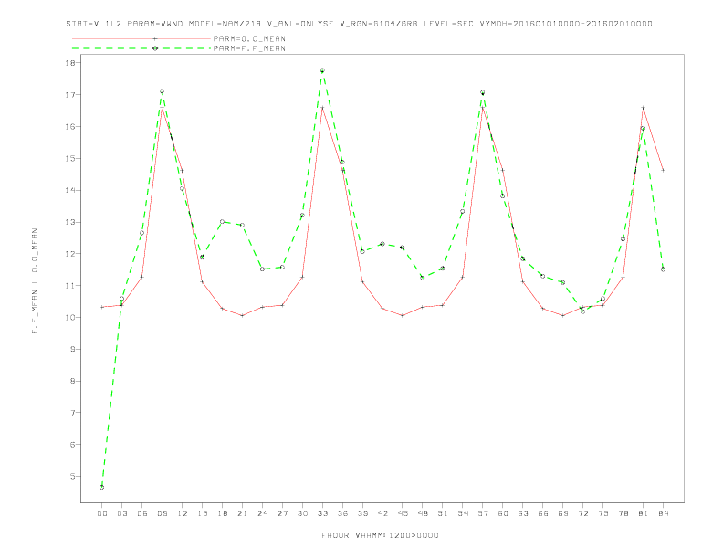Viewport: 723px width, 559px height.
Task: Click x-axis tick label 84
Action: [663, 513]
